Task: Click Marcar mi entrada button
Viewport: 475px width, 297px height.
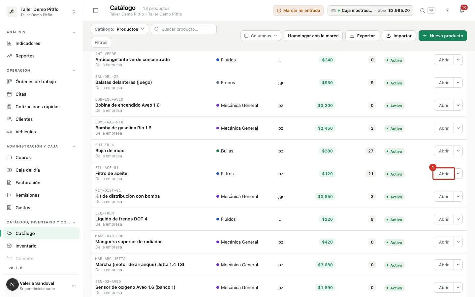Action: [x=298, y=11]
